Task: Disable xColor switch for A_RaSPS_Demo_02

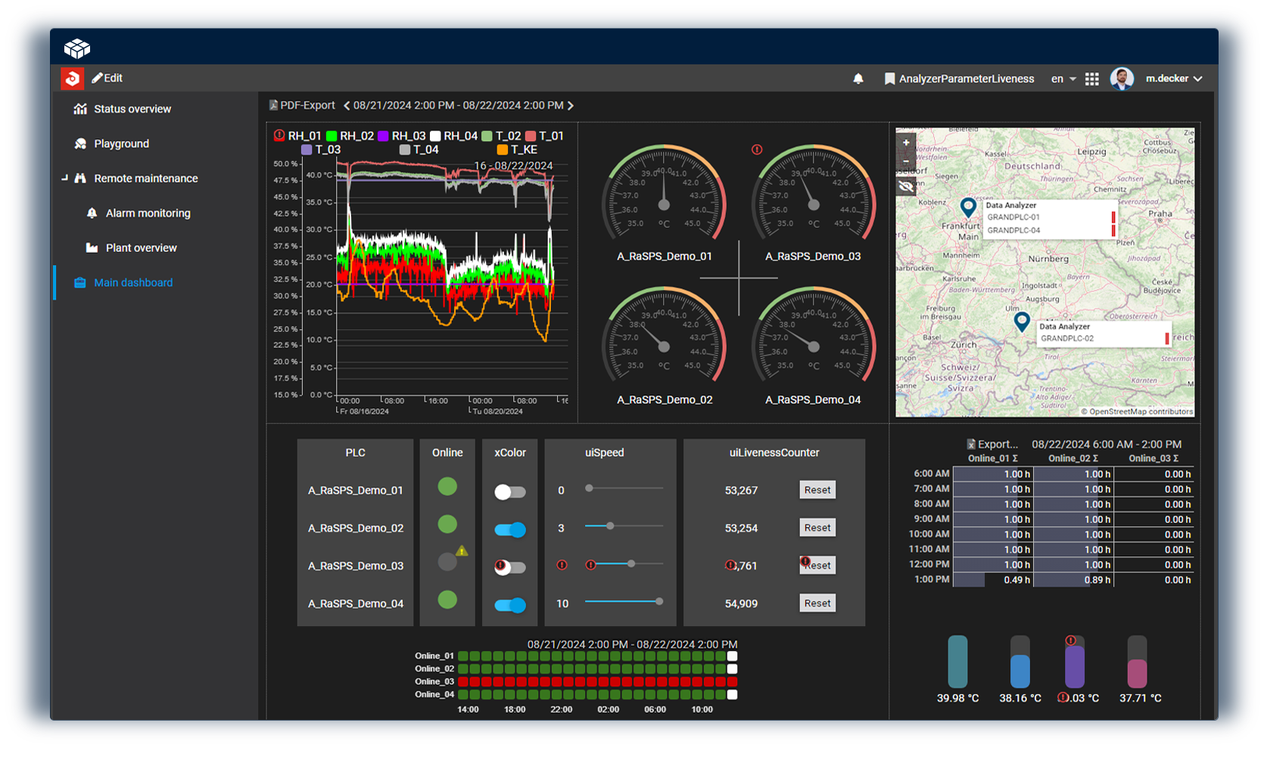Action: point(509,530)
